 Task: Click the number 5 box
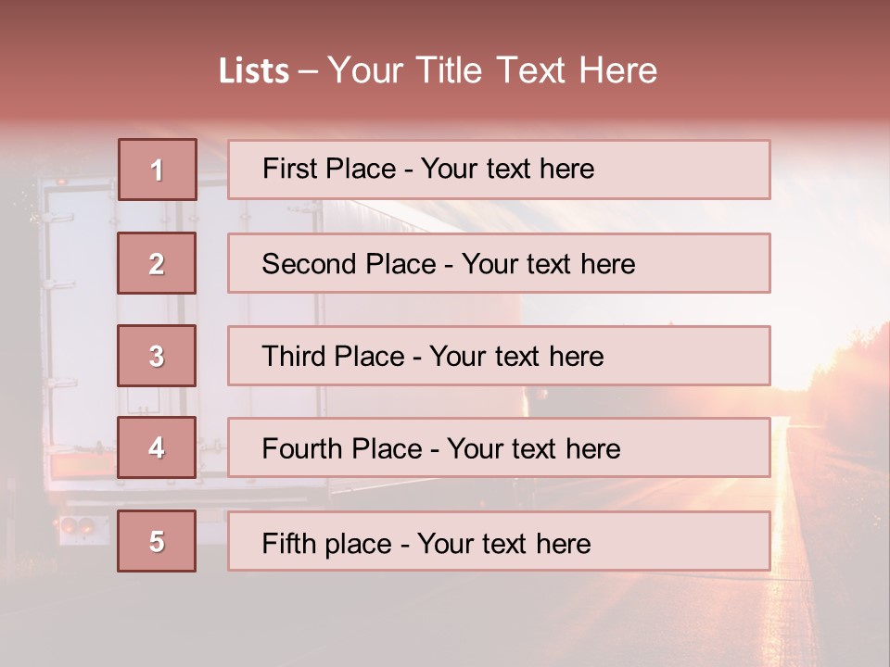(x=157, y=541)
